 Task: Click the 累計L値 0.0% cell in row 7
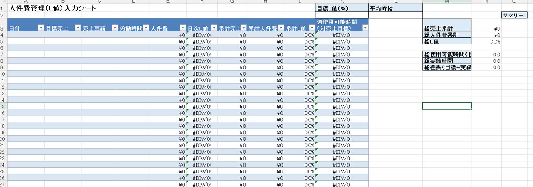tap(300, 54)
